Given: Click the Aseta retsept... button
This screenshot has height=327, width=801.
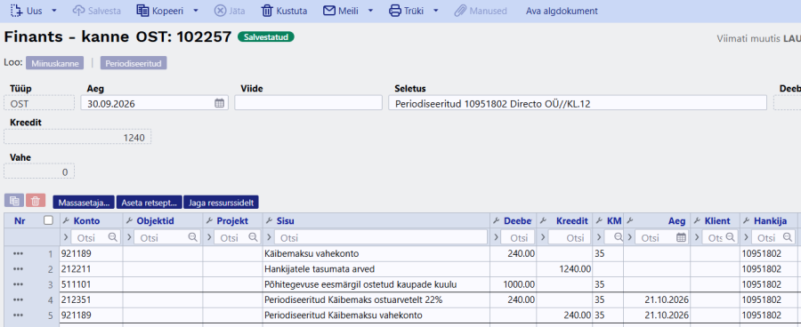Looking at the screenshot, I should coord(150,203).
